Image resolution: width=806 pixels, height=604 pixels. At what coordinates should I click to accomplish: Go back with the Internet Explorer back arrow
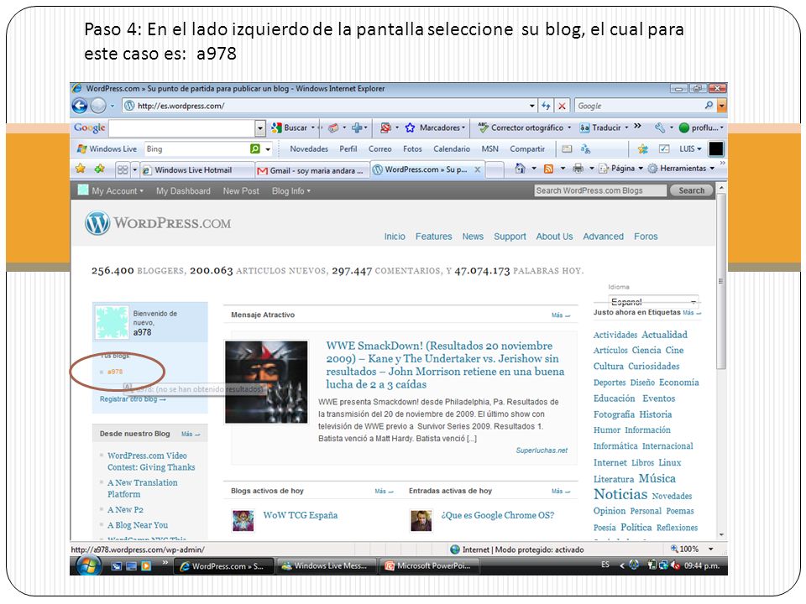(x=80, y=106)
